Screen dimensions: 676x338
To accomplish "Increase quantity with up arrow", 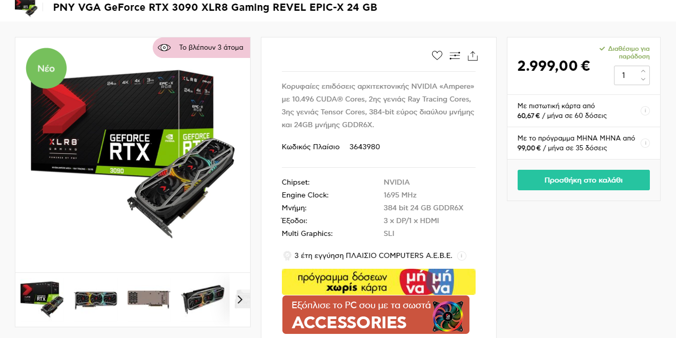I will click(643, 71).
